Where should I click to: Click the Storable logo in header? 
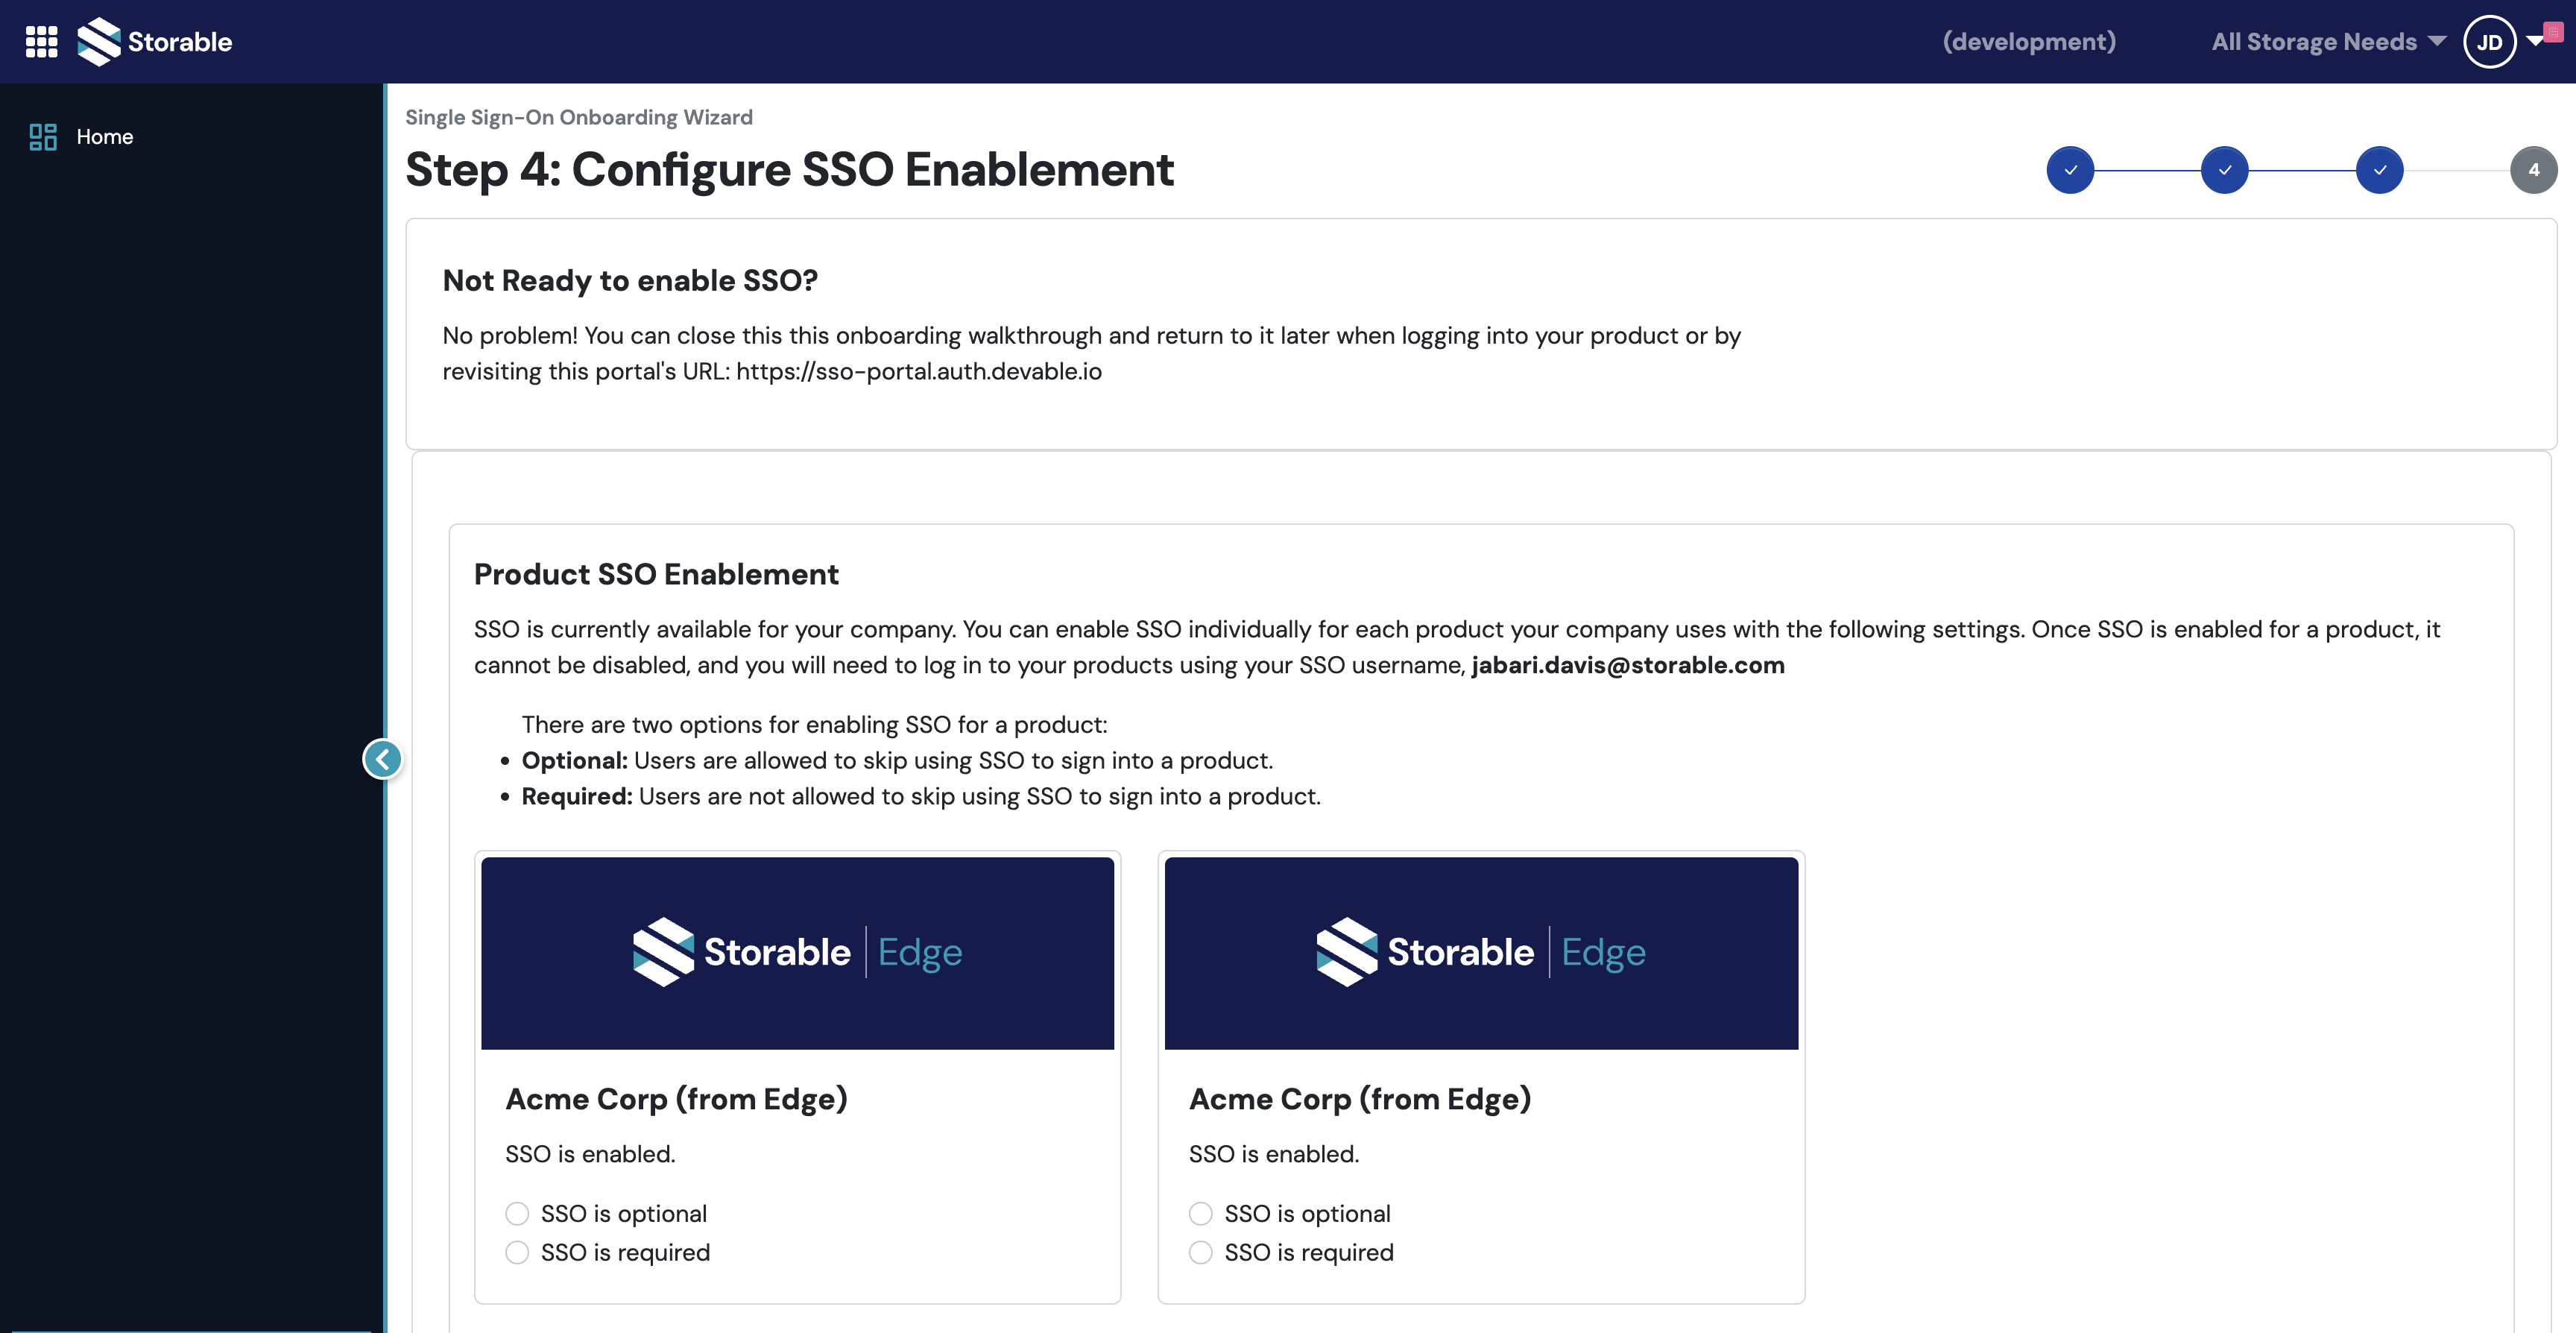(x=155, y=42)
